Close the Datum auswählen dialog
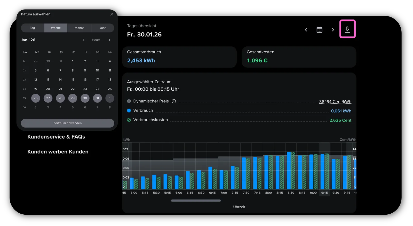The image size is (413, 226). click(x=112, y=14)
